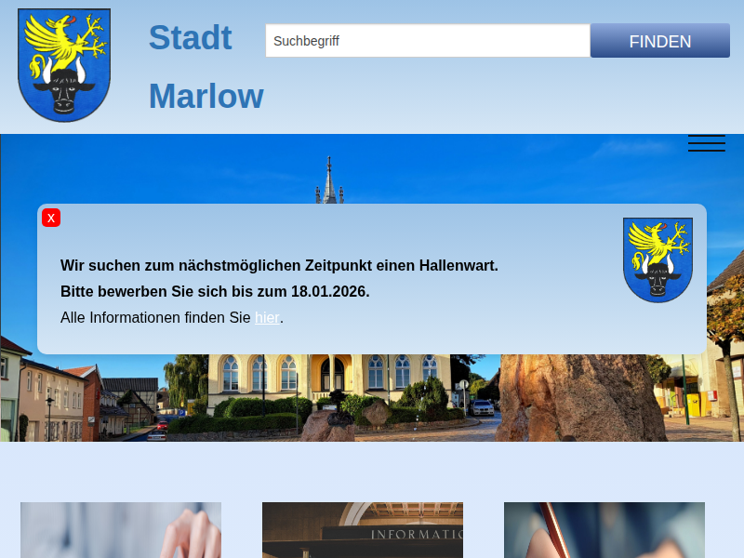Click the church spire in banner photo
The width and height of the screenshot is (744, 558).
329,181
